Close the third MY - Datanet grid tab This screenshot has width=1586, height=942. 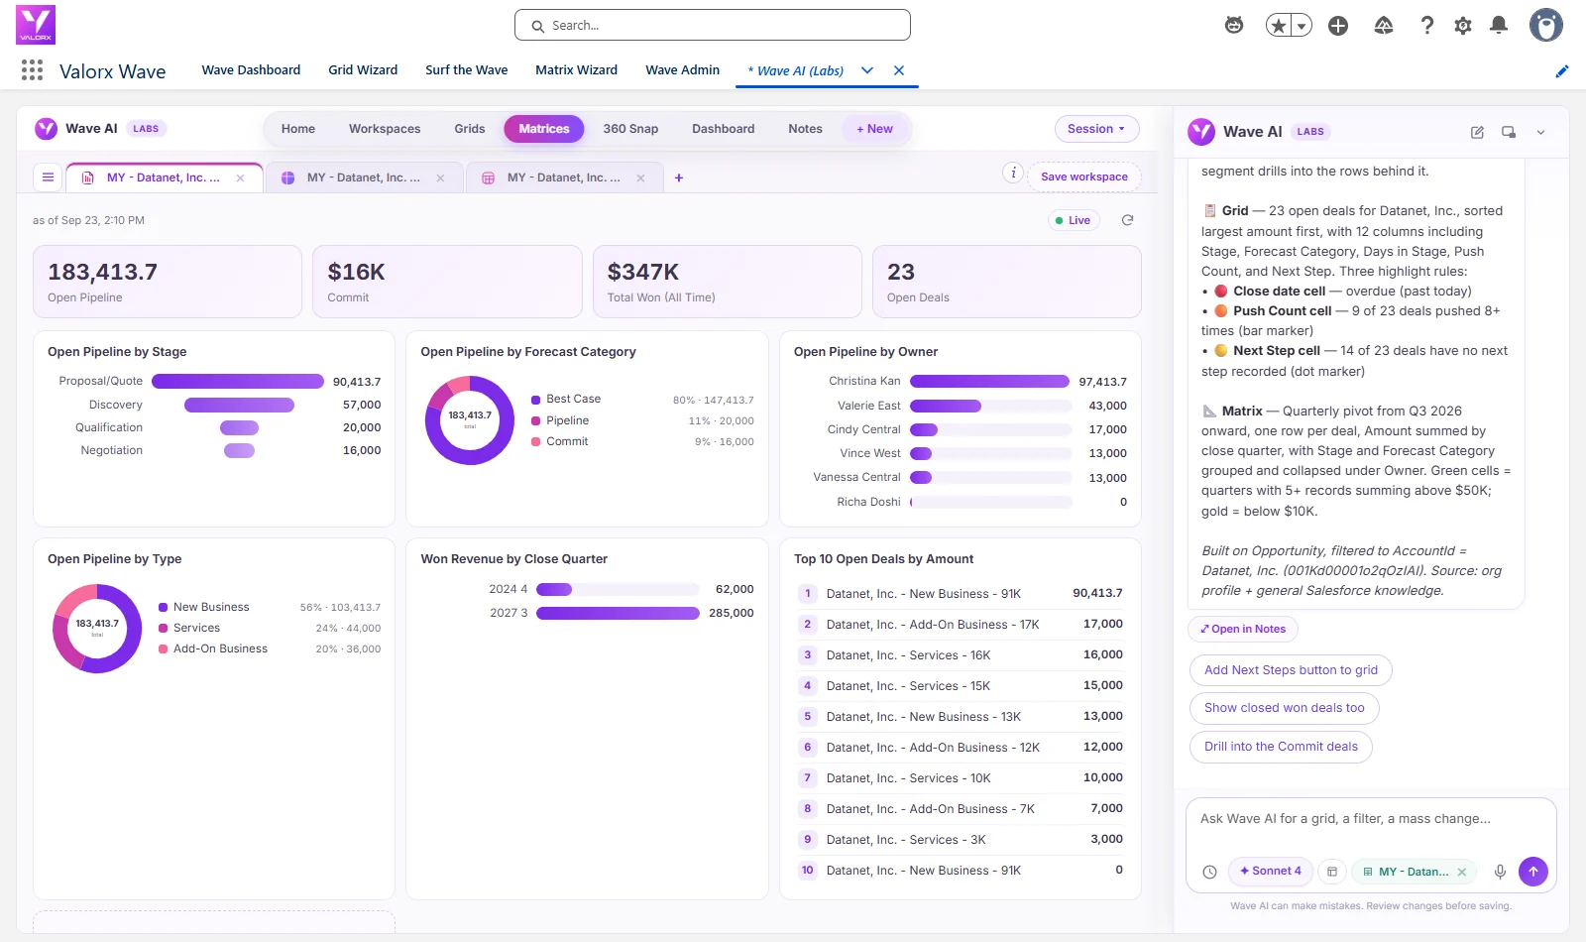(640, 178)
